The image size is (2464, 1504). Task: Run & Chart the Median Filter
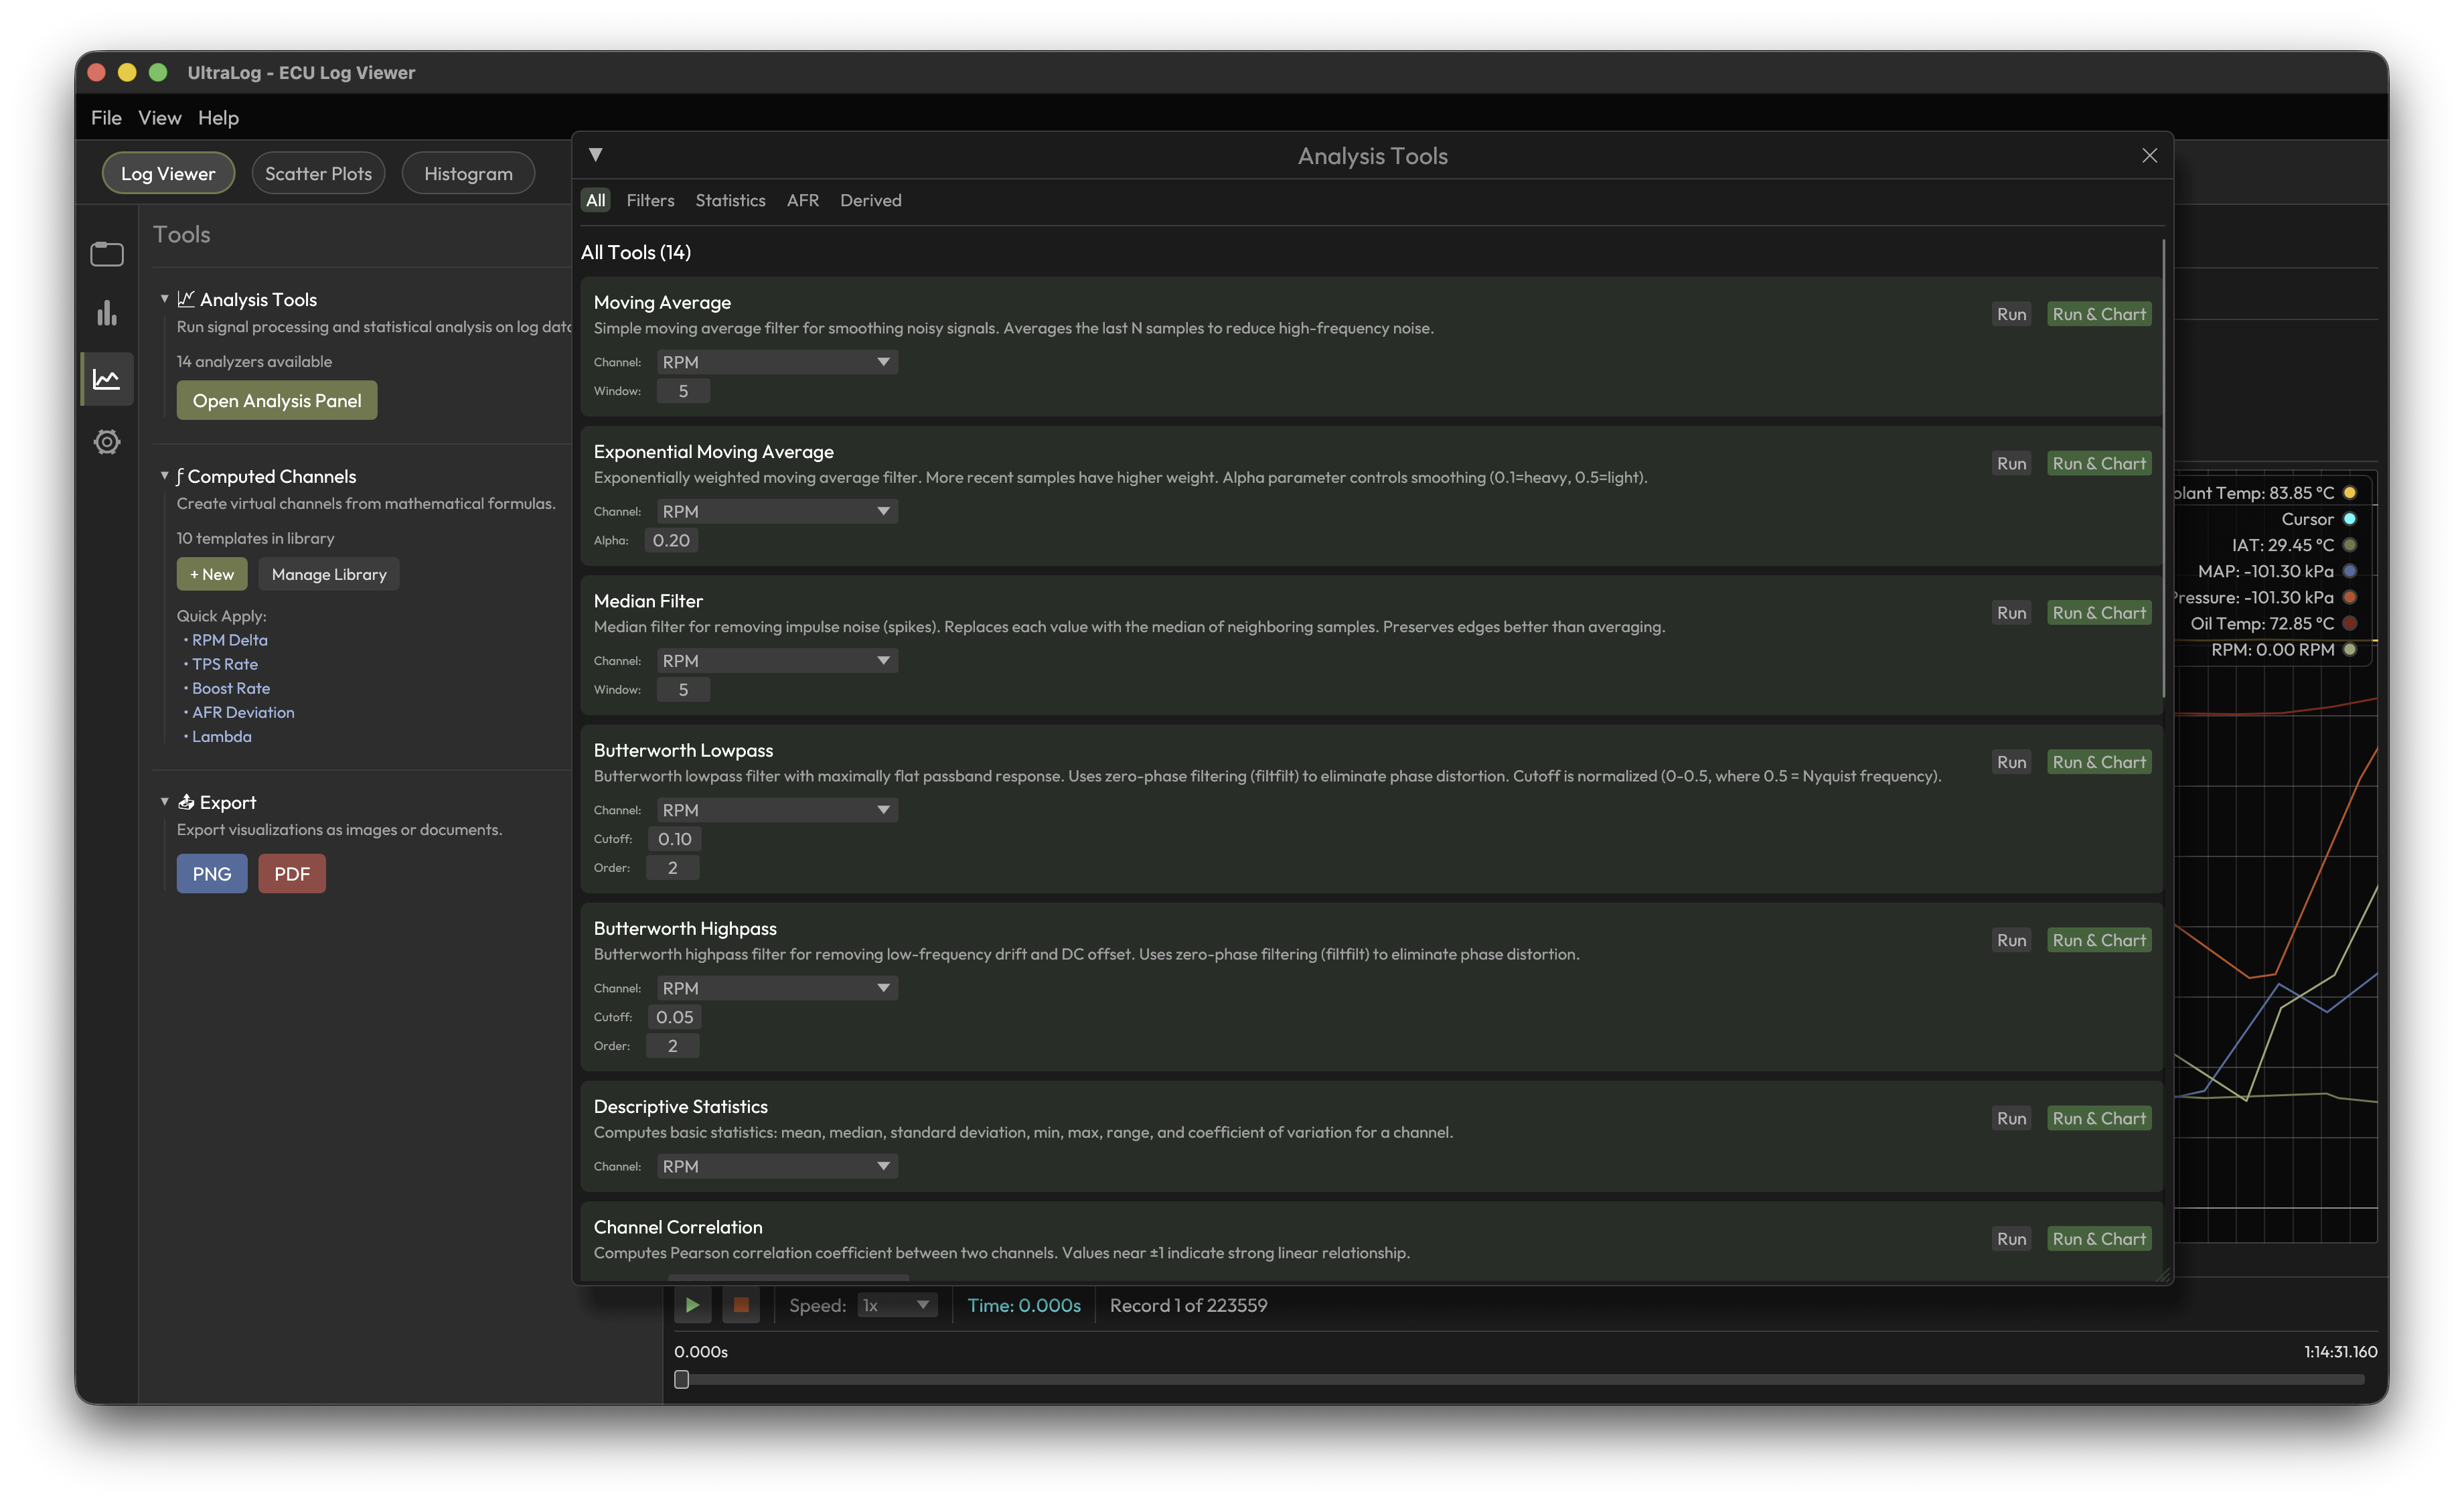coord(2099,612)
